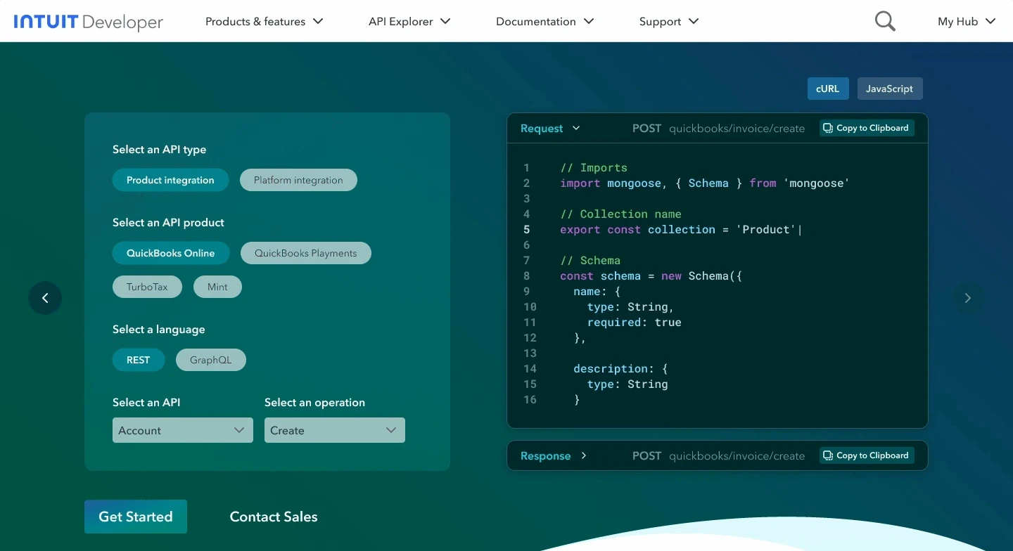The image size is (1013, 551).
Task: Select Product integration API type
Action: coord(170,180)
